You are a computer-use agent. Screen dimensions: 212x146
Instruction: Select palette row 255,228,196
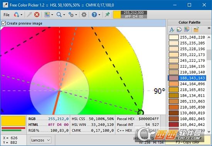tap(187, 49)
